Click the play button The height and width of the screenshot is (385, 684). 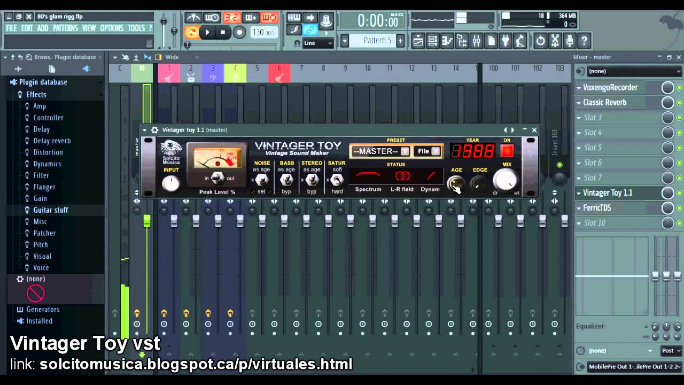[x=207, y=32]
